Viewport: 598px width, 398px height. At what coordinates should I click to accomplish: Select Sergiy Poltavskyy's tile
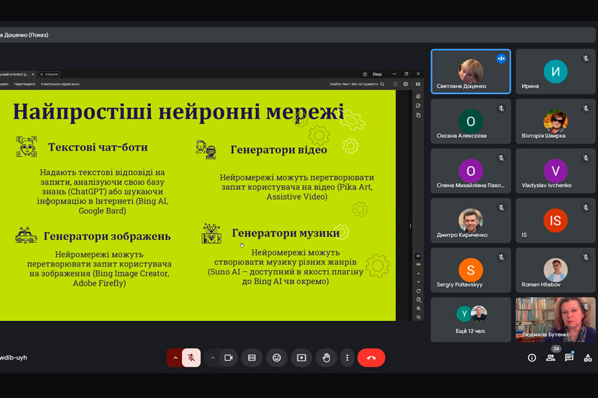pos(470,270)
